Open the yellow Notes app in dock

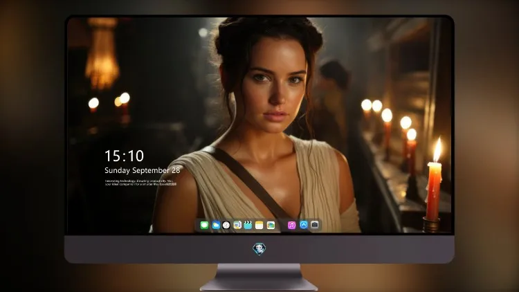[x=259, y=225]
